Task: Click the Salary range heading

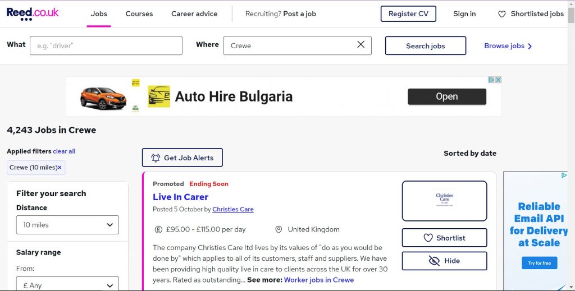Action: point(39,252)
